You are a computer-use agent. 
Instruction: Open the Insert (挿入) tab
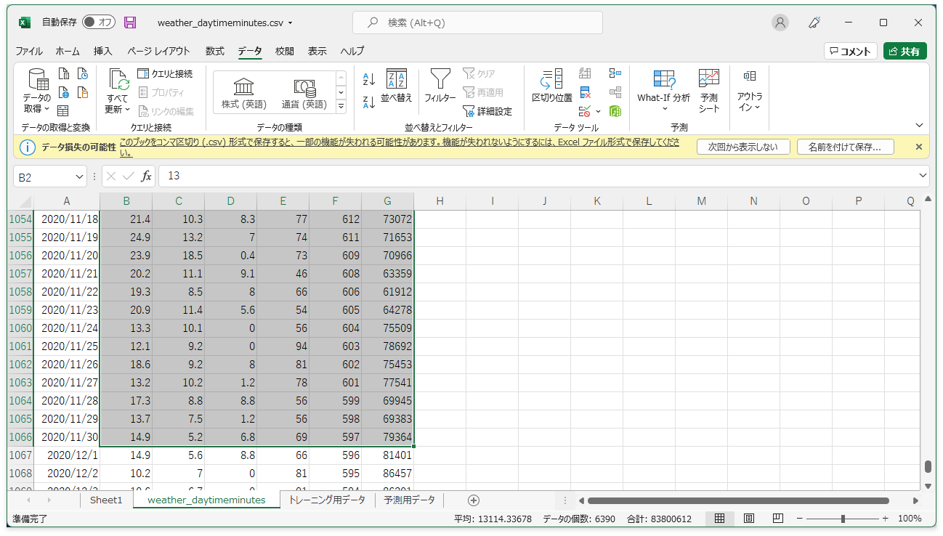point(103,51)
